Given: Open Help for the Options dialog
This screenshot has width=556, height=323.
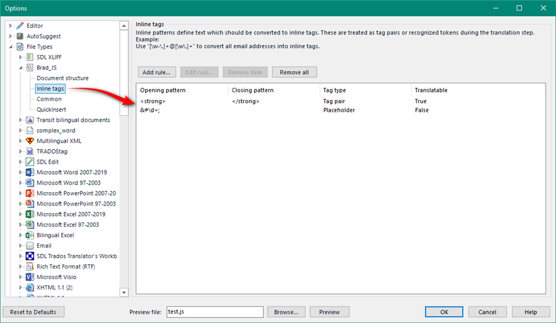Looking at the screenshot, I should click(531, 312).
